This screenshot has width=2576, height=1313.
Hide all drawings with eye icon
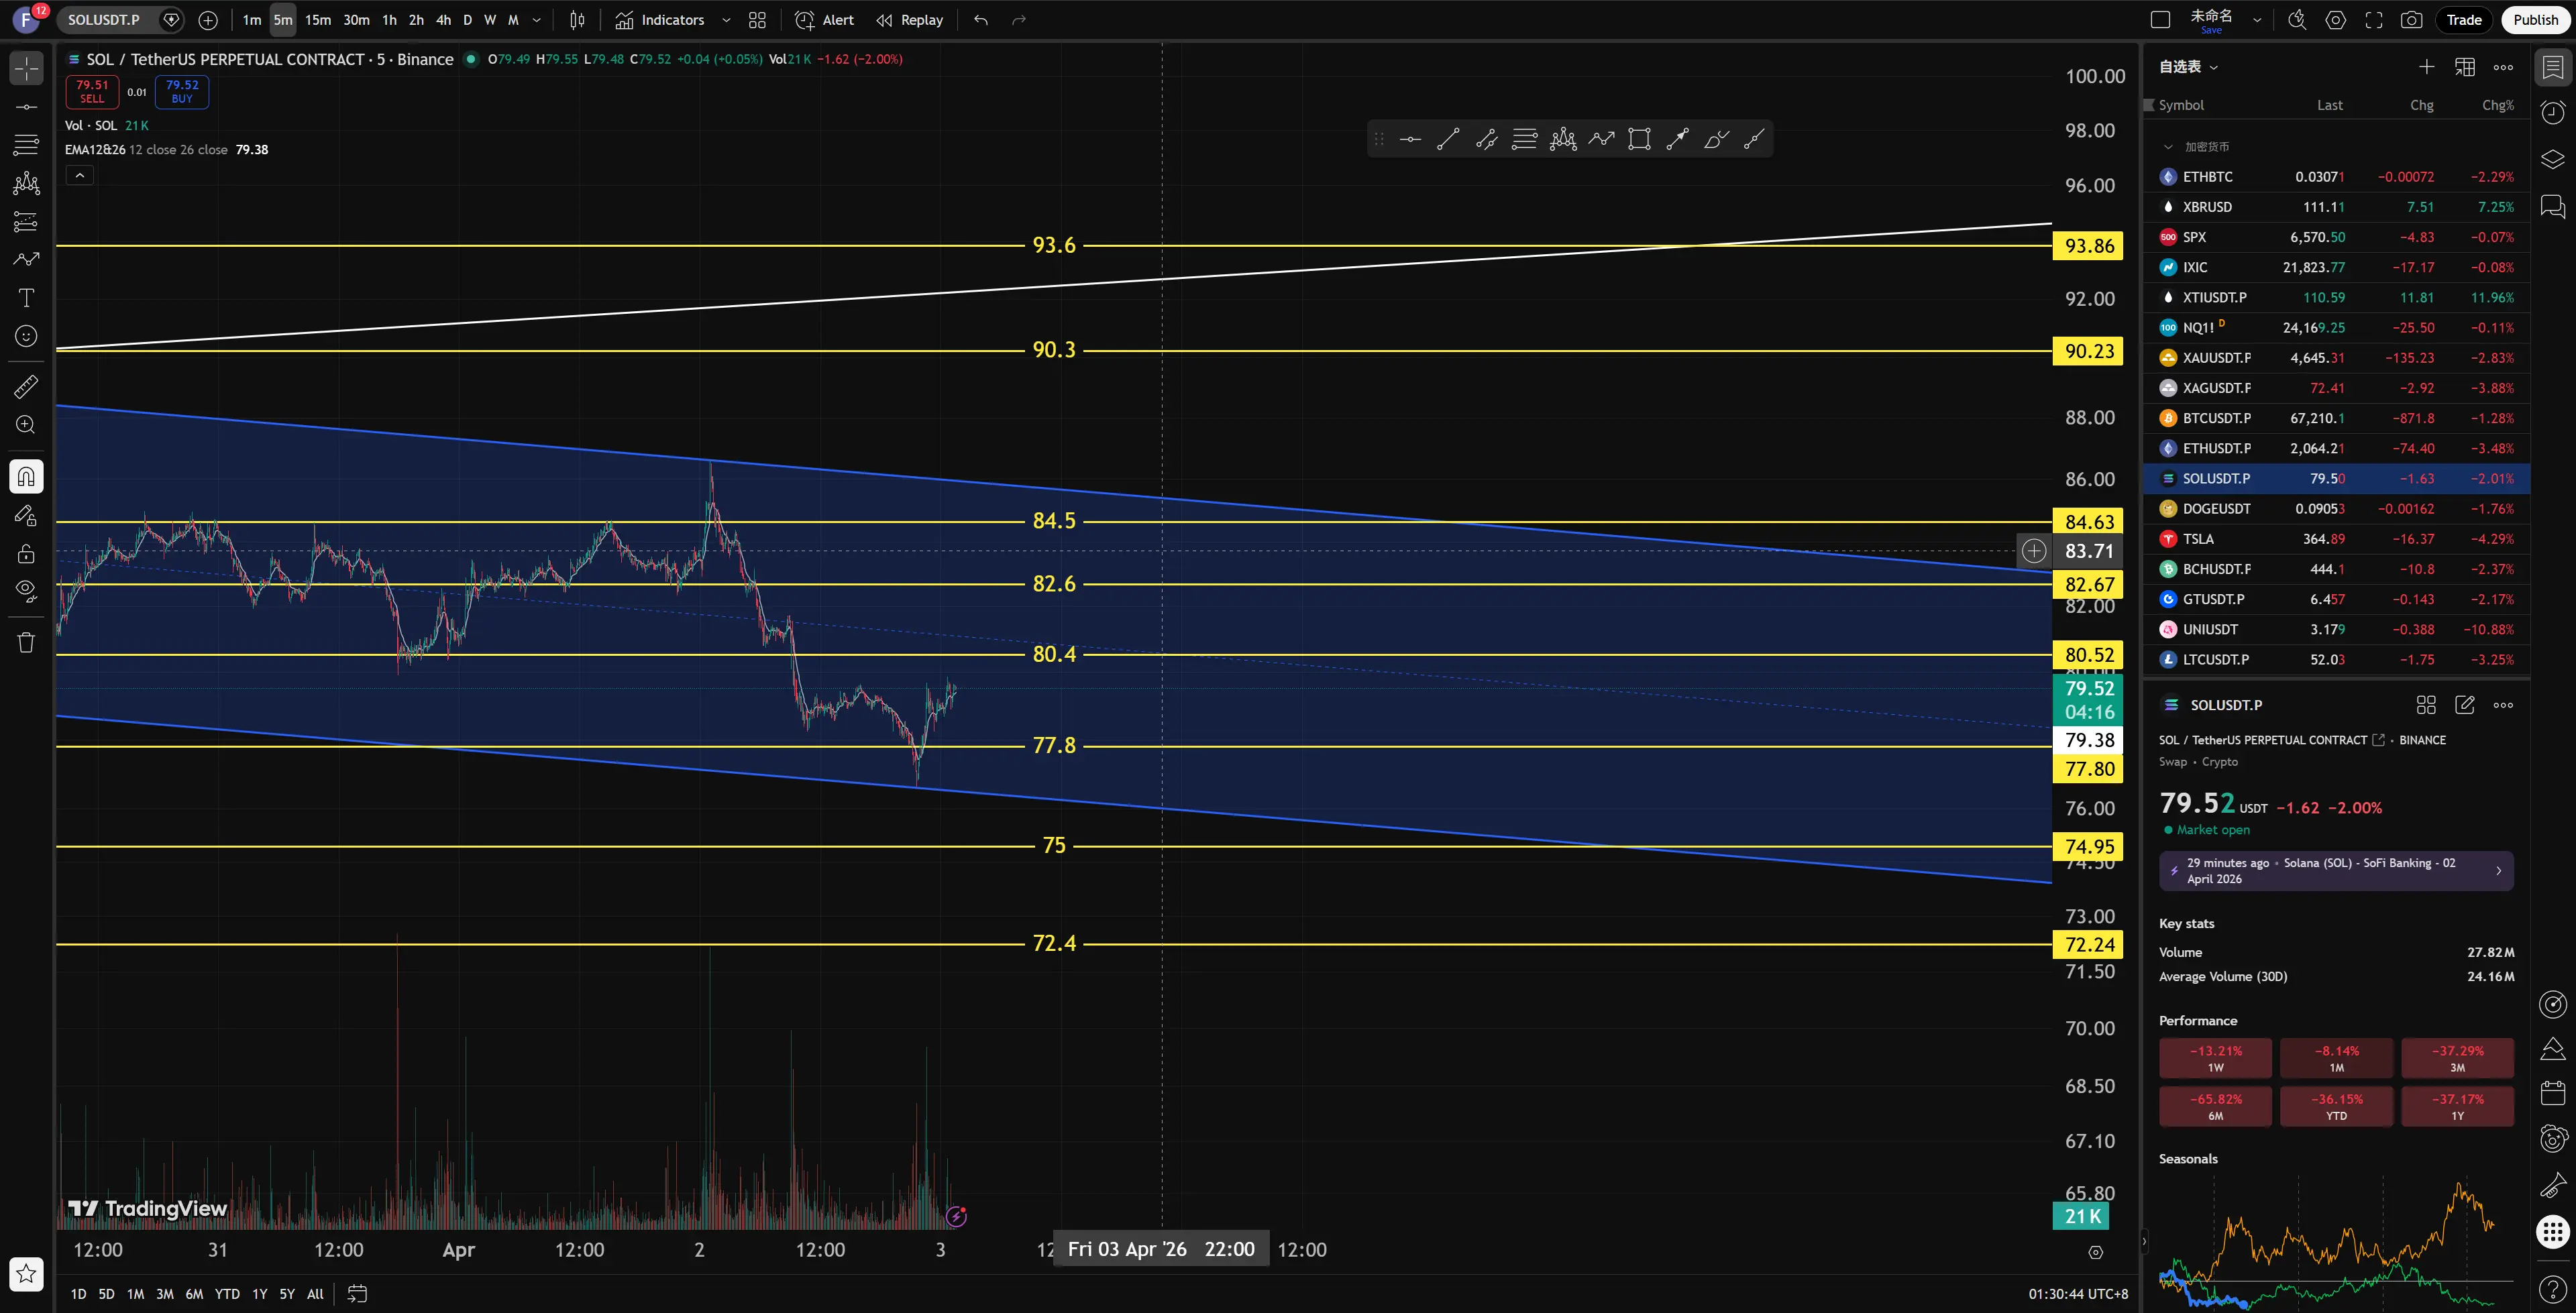click(x=26, y=590)
